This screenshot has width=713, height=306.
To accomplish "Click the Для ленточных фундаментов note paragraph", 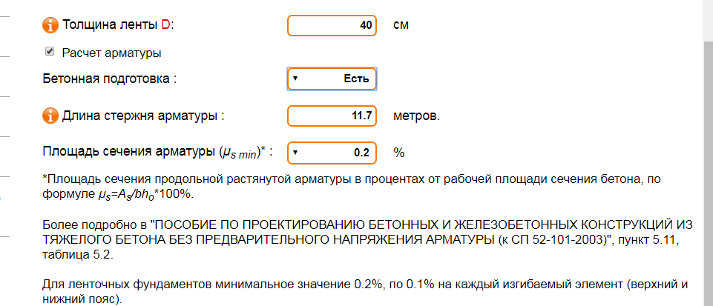I will 362,293.
